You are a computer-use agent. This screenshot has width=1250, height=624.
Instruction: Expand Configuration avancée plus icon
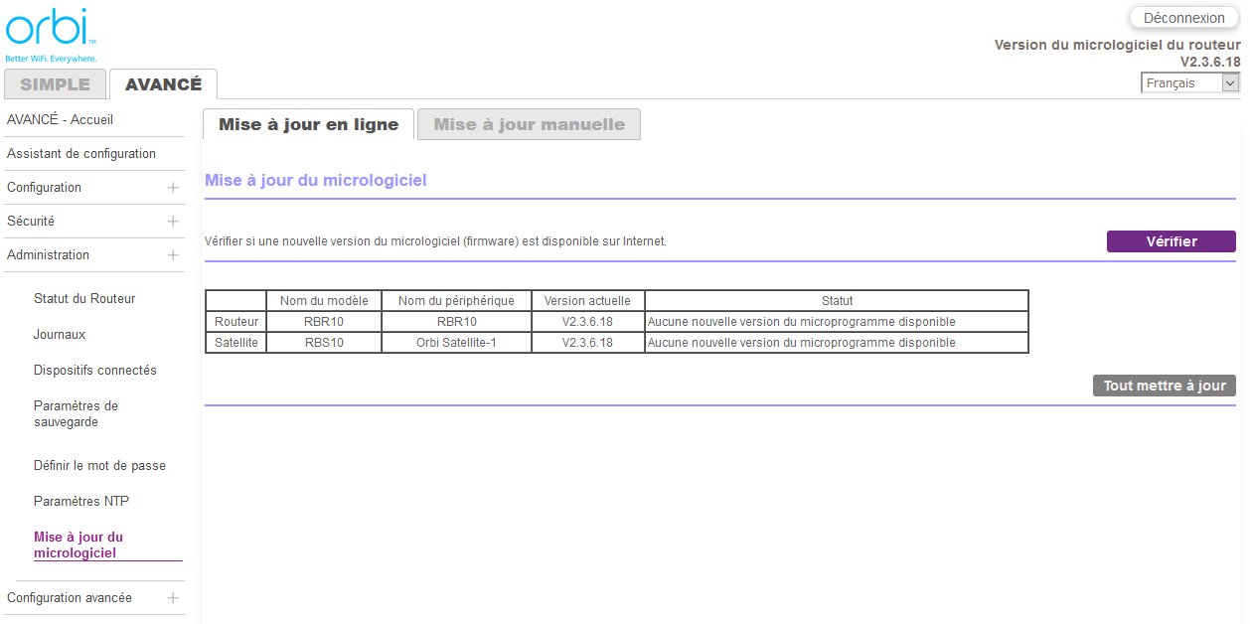click(x=173, y=598)
